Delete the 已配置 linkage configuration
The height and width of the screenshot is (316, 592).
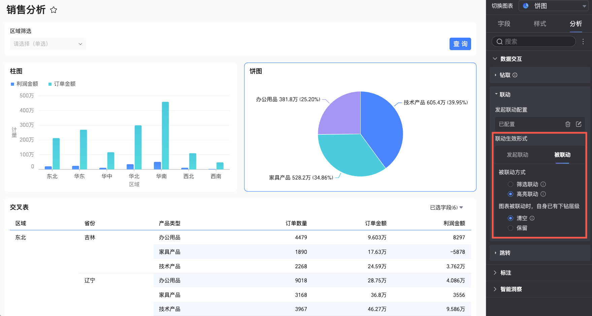point(568,124)
